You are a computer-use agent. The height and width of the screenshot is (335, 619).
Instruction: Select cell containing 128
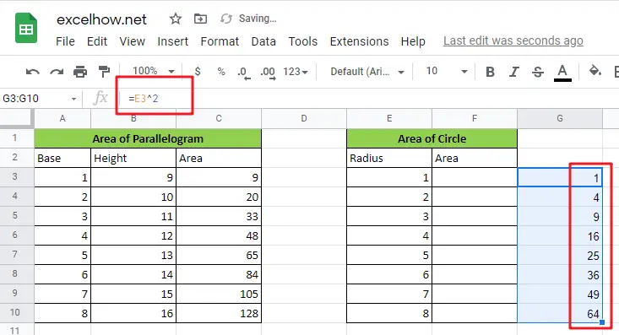coord(219,313)
